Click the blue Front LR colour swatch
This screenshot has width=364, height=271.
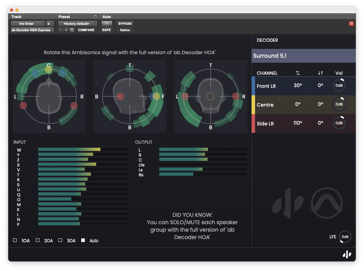pyautogui.click(x=253, y=86)
